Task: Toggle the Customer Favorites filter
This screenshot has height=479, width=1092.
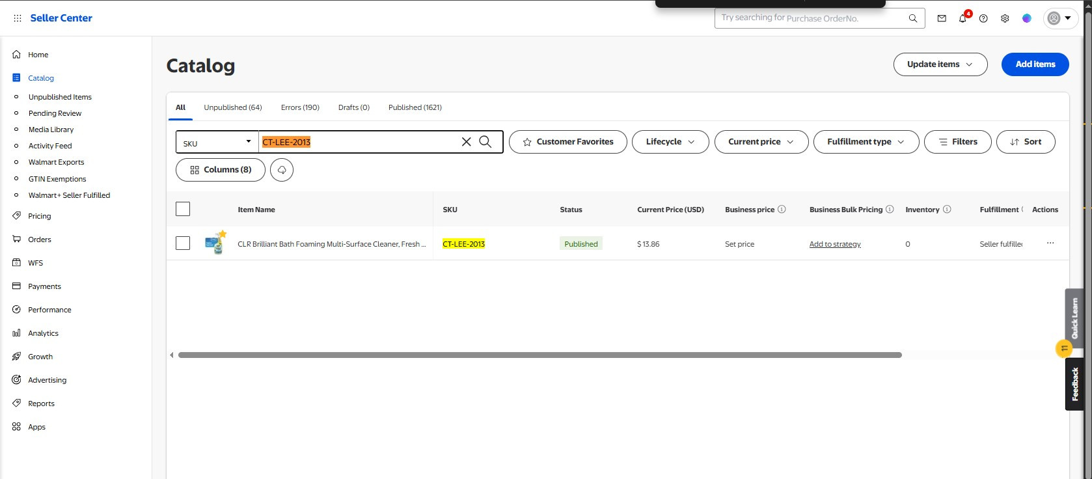Action: coord(568,142)
